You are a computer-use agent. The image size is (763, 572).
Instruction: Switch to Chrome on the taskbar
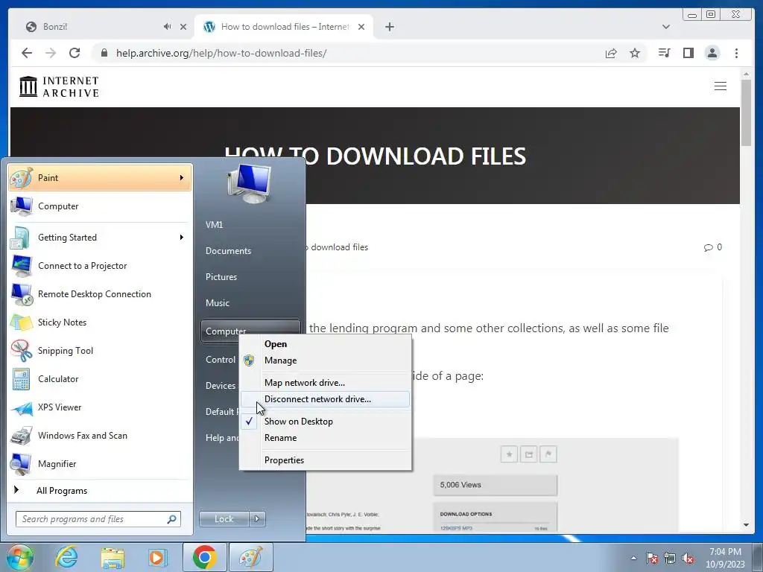204,557
